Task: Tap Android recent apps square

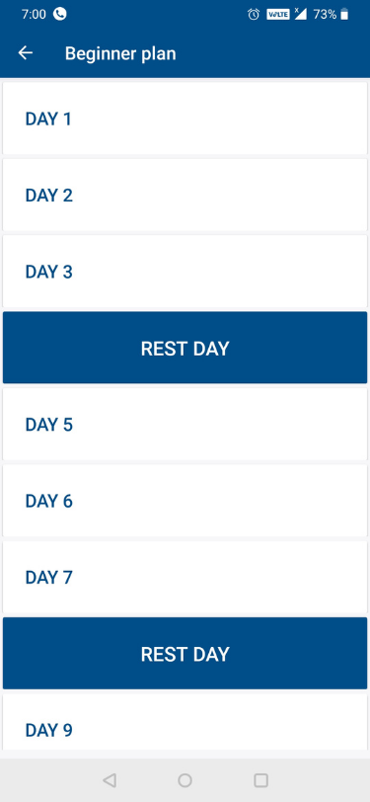Action: pos(260,780)
